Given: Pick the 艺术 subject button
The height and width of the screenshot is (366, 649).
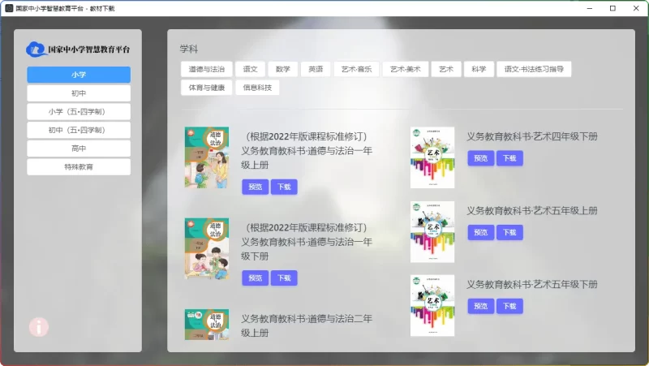Looking at the screenshot, I should (445, 69).
